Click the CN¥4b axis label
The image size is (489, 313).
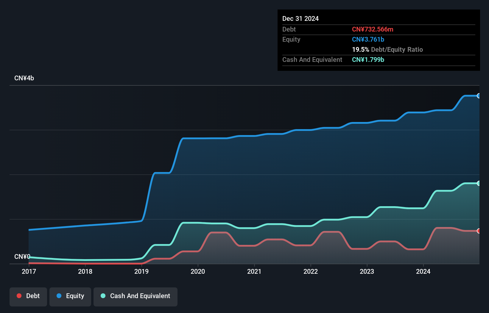click(24, 78)
